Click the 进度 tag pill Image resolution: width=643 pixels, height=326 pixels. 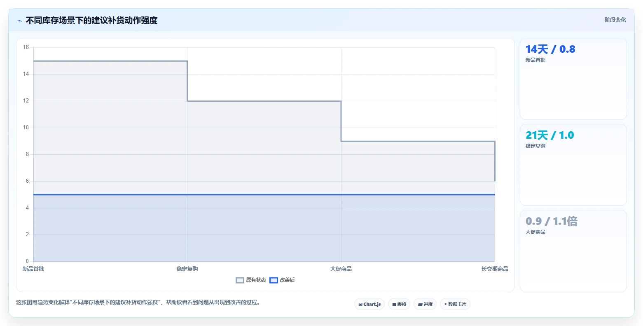click(x=425, y=304)
